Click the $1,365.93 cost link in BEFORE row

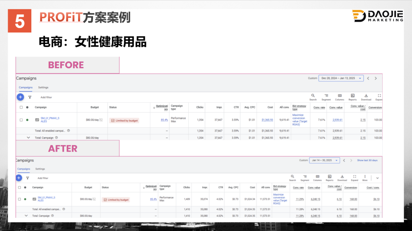click(267, 120)
